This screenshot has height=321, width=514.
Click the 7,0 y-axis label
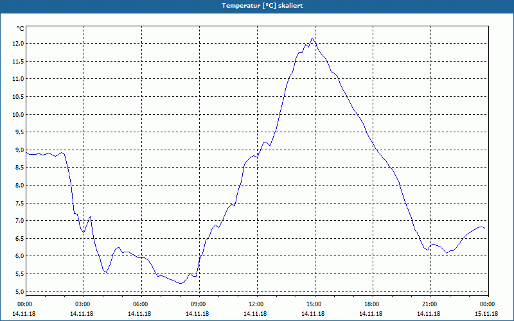pos(19,221)
